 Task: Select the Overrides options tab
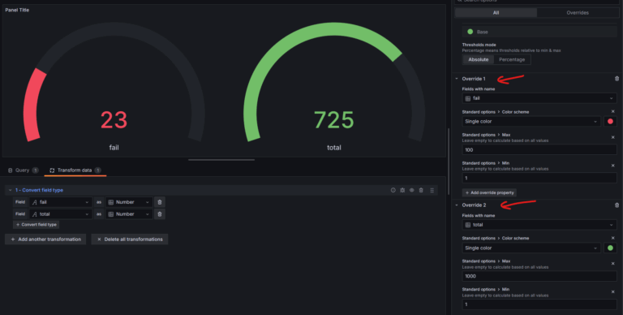coord(578,13)
